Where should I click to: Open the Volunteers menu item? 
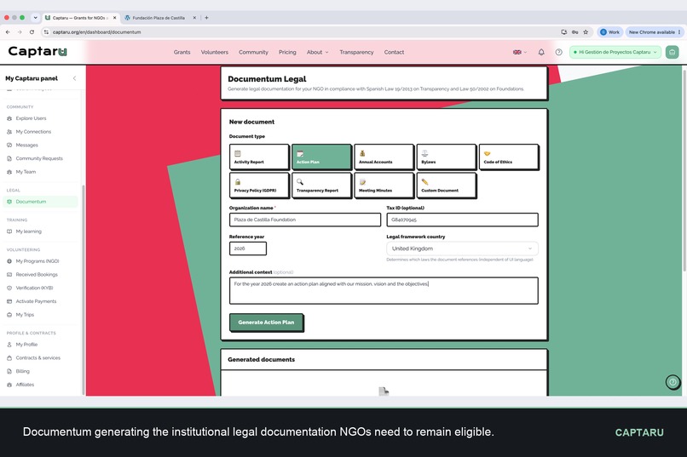click(215, 52)
